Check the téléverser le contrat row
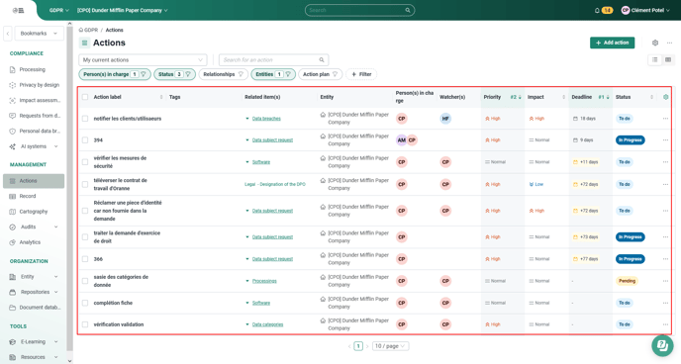681x364 pixels. pyautogui.click(x=85, y=184)
